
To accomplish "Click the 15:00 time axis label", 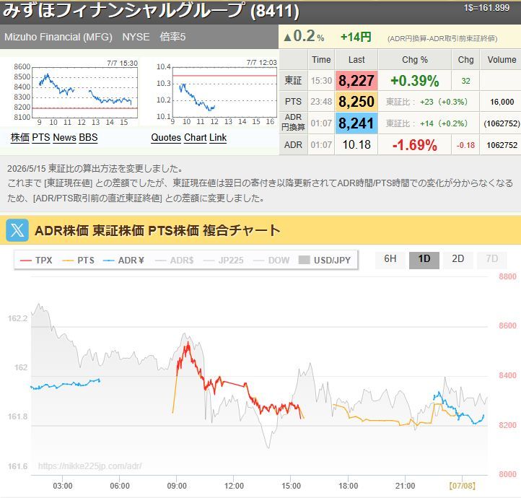I will coord(291,486).
